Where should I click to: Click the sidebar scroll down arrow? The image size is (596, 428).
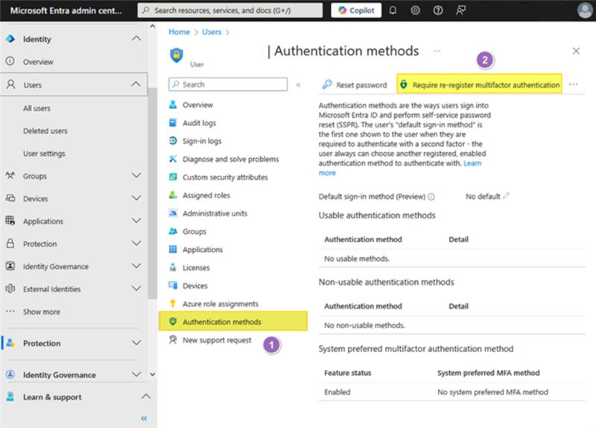153,374
